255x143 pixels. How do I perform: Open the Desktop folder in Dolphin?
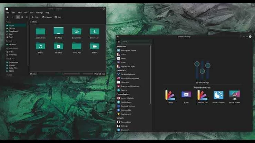pyautogui.click(x=59, y=33)
